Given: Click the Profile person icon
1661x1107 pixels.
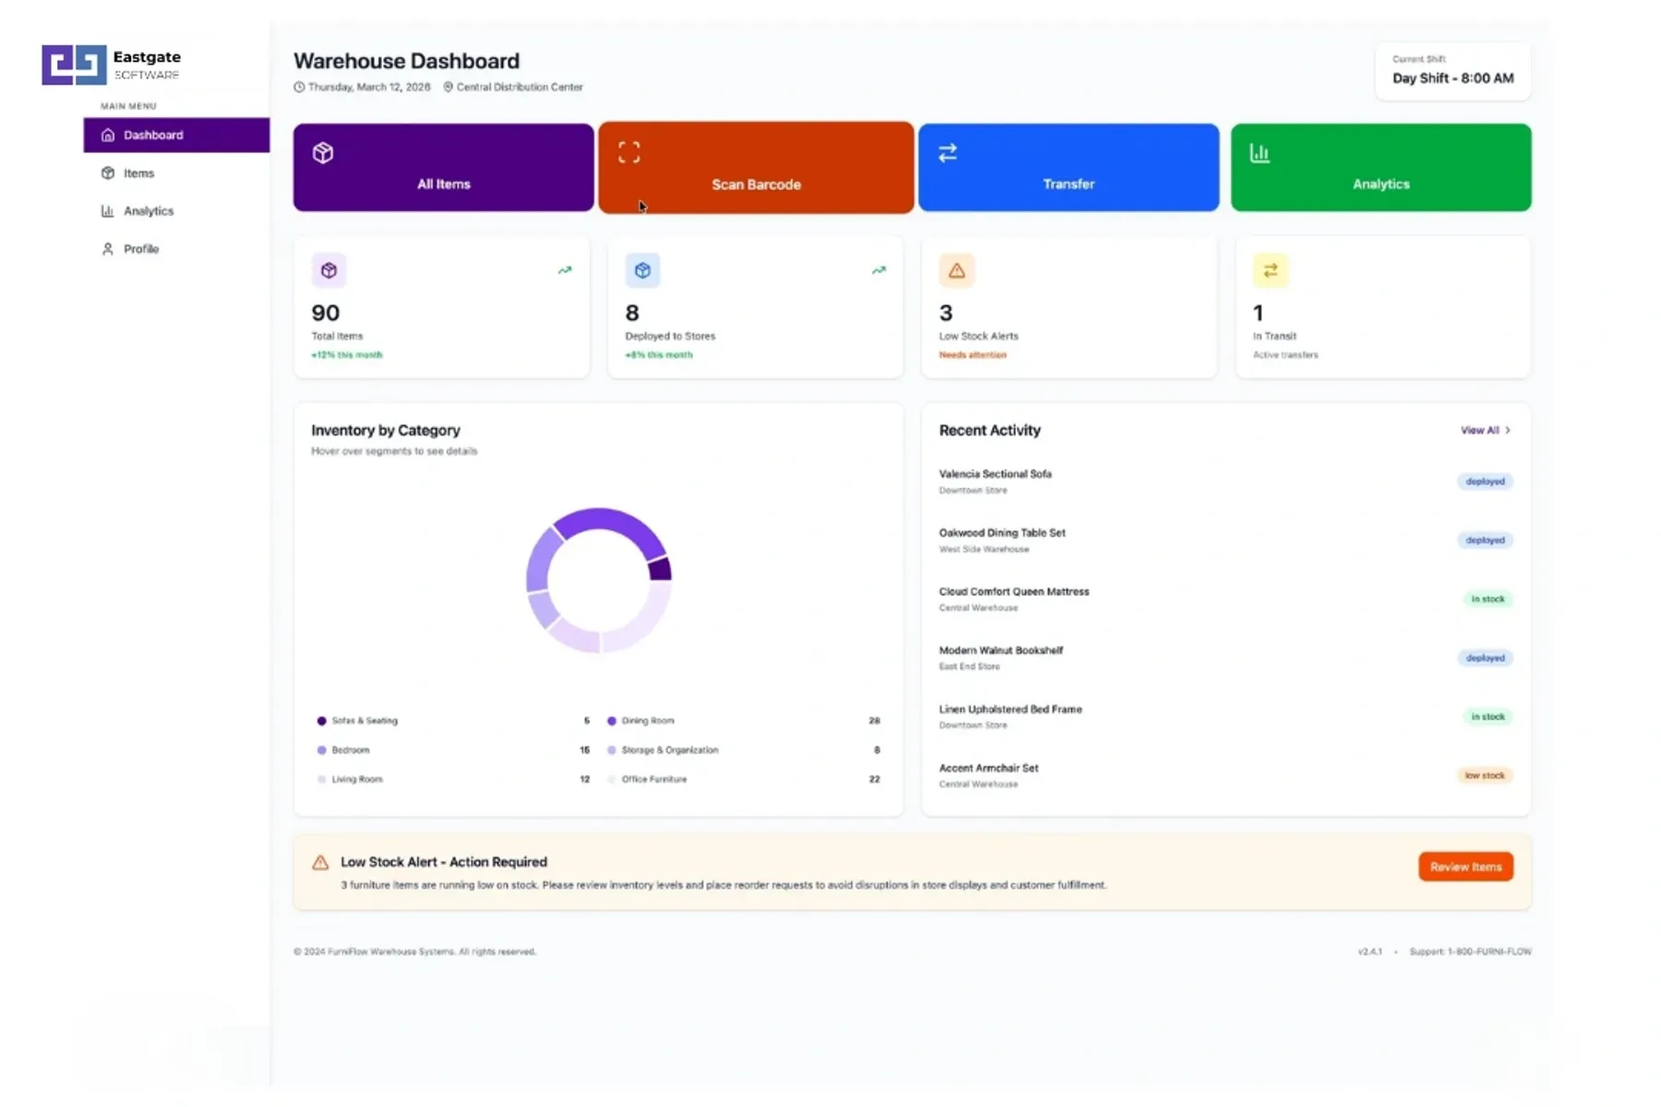Looking at the screenshot, I should click(108, 248).
